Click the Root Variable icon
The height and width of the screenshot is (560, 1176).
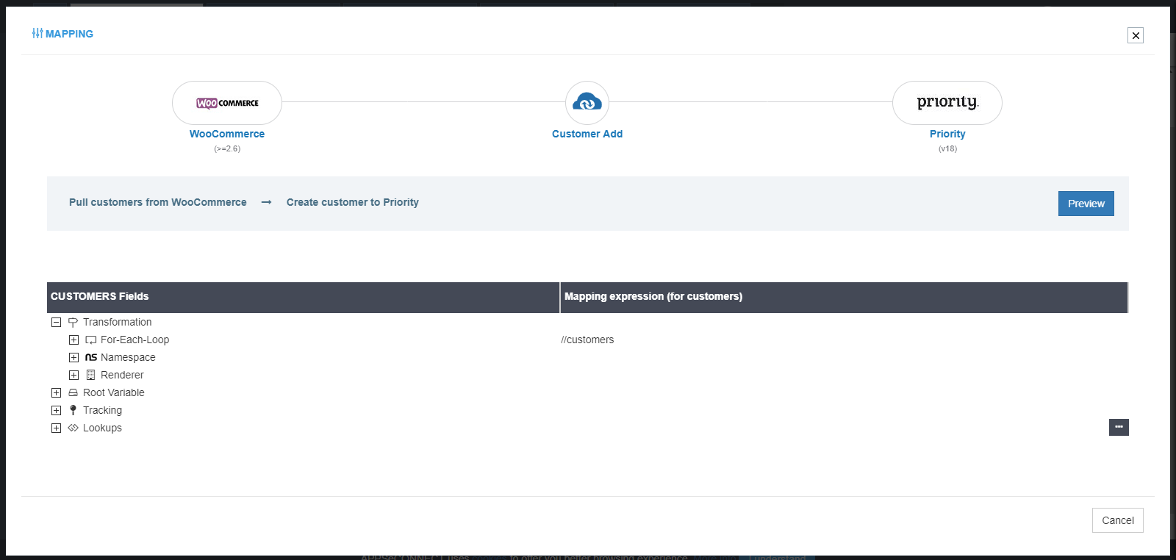tap(73, 393)
